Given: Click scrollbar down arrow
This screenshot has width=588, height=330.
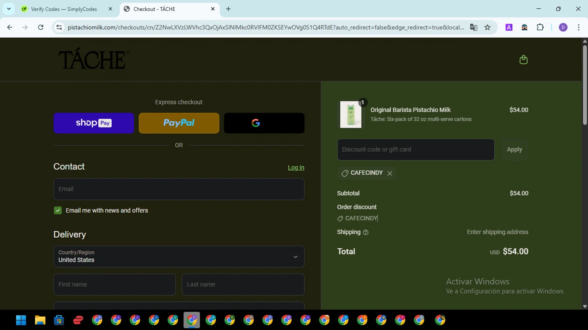Looking at the screenshot, I should click(585, 307).
